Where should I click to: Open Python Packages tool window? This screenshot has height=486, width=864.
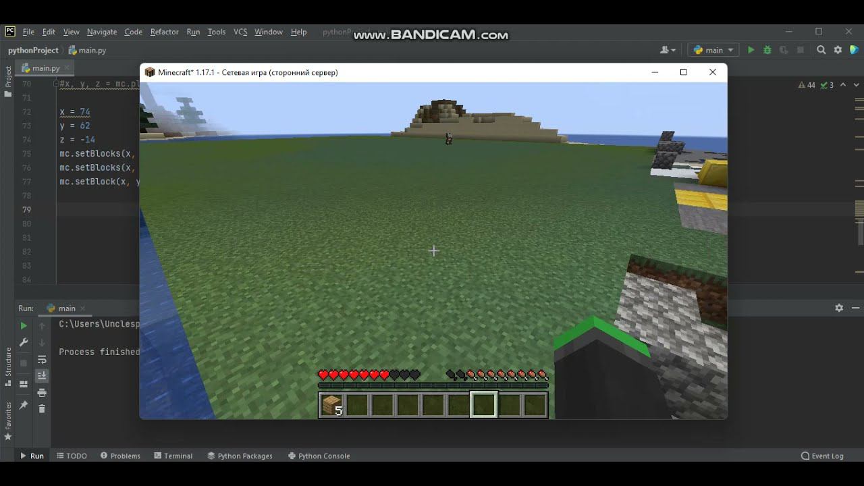point(240,456)
